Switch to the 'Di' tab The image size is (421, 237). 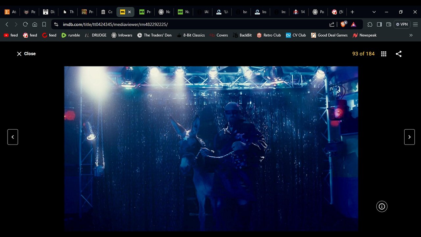tap(49, 12)
